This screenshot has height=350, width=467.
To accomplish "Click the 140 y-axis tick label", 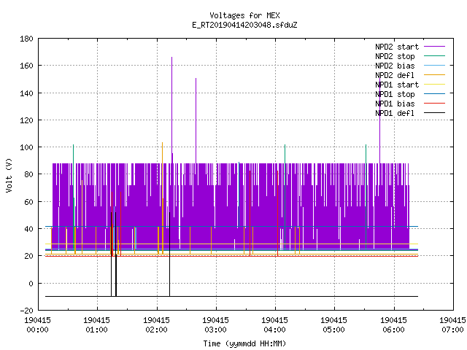I will 26,93.
